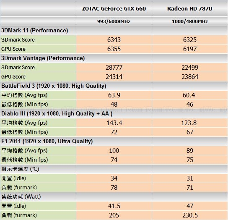The width and height of the screenshot is (228, 220).
Task: Click the 23864 GPU score value
Action: point(190,77)
